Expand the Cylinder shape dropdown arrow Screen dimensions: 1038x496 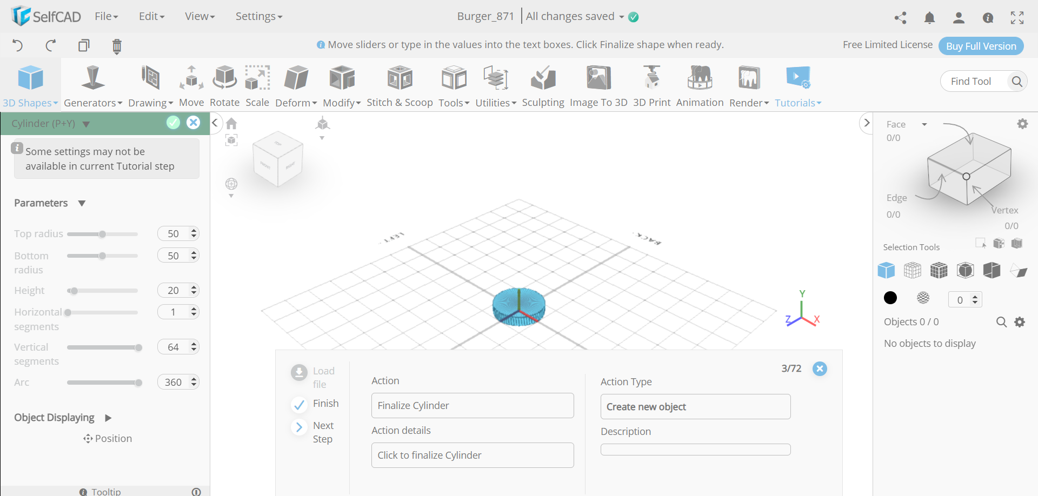coord(86,124)
